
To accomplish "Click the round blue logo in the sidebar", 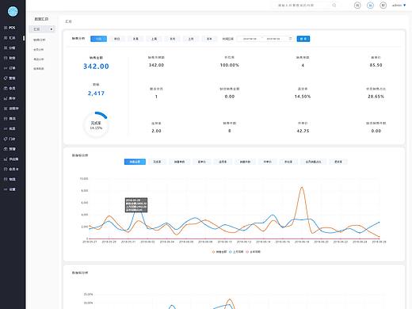I will point(13,11).
